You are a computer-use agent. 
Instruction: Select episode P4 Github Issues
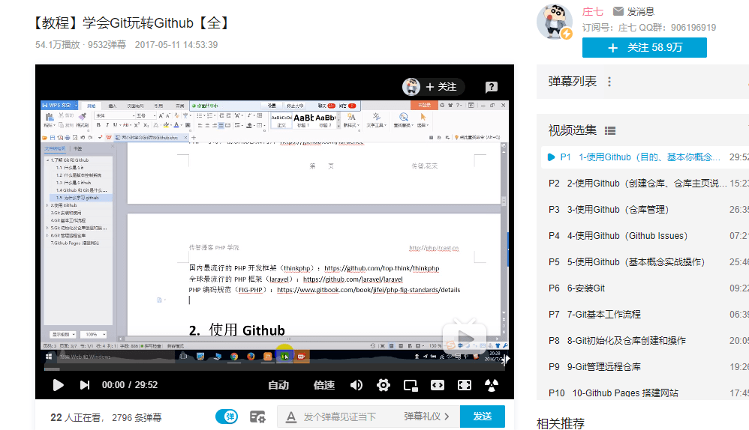[645, 236]
